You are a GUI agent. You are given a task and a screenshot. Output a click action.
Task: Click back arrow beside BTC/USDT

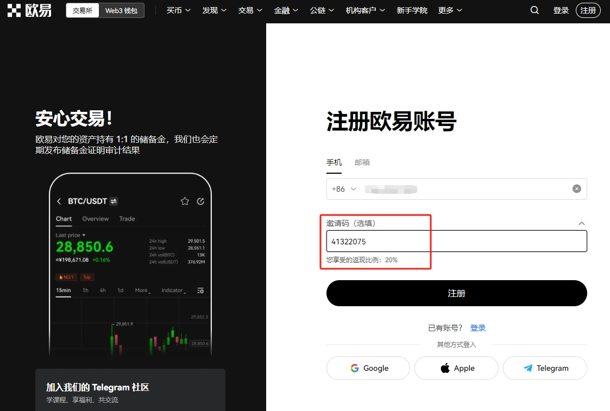pyautogui.click(x=59, y=201)
